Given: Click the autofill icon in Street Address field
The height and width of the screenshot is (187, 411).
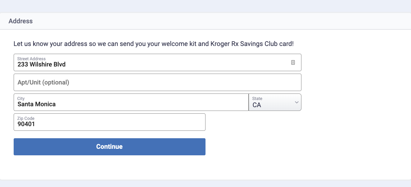Looking at the screenshot, I should click(x=292, y=62).
